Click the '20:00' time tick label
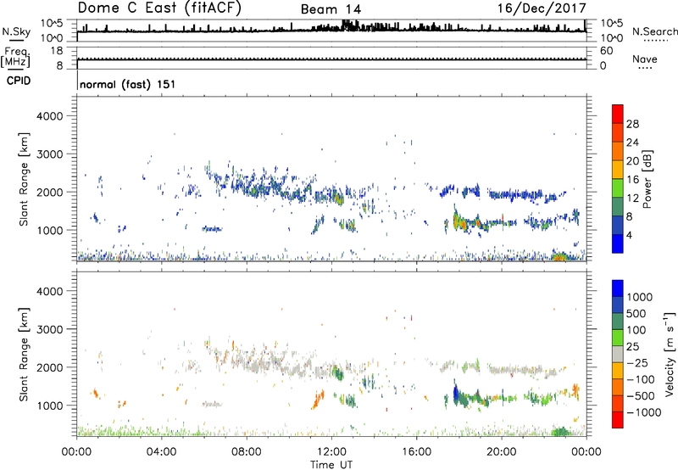Image resolution: width=678 pixels, height=470 pixels. pyautogui.click(x=502, y=452)
